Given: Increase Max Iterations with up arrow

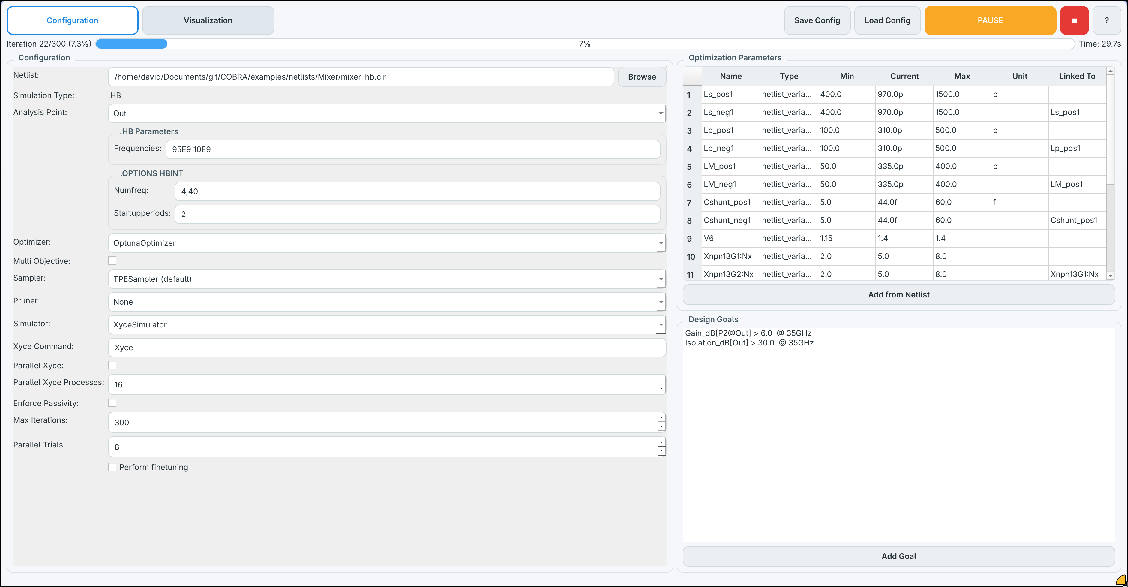Looking at the screenshot, I should click(x=661, y=417).
